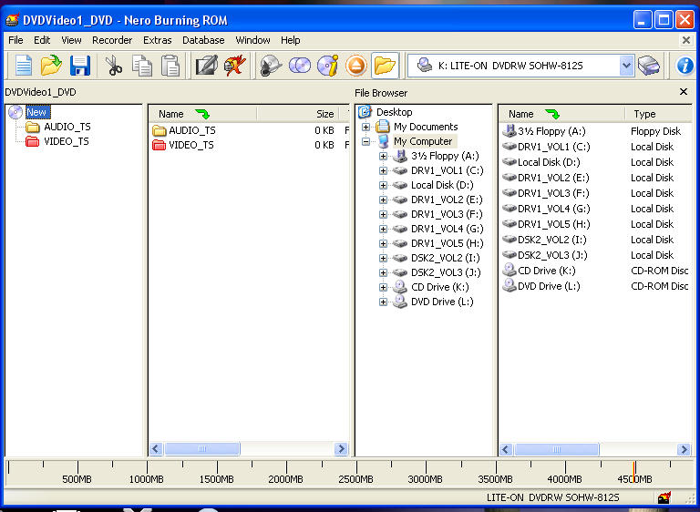
Task: Select the VIDEO_TS row in compilation list
Action: pyautogui.click(x=249, y=145)
